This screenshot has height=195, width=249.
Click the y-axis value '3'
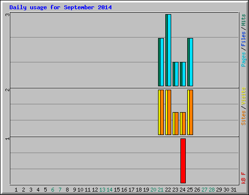[x=7, y=15]
